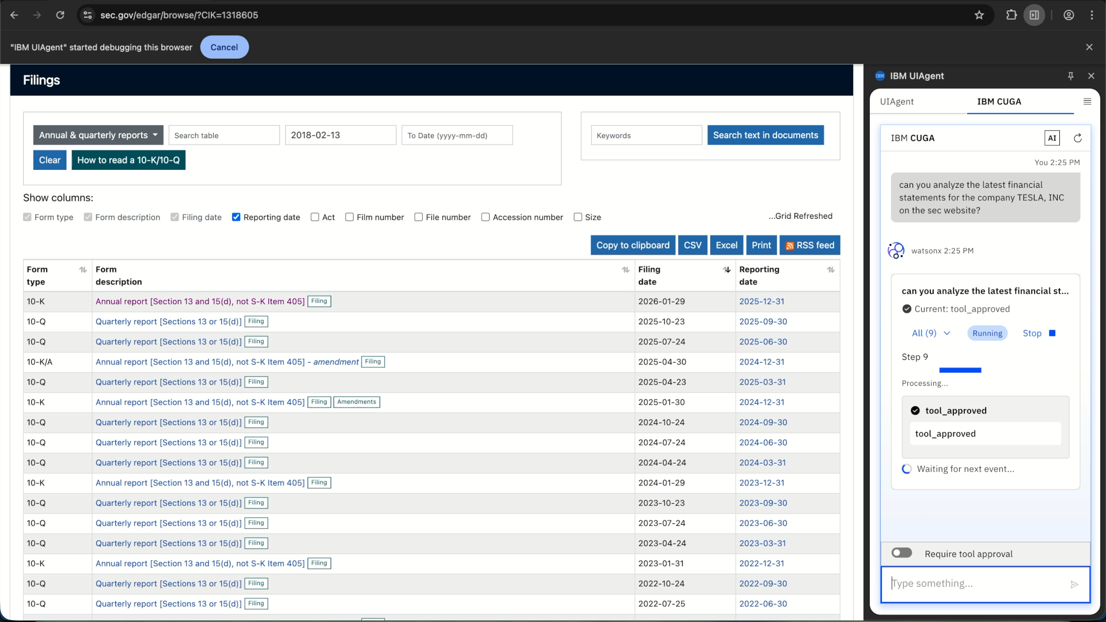Open the 2026-01-29 10-K annual report link
This screenshot has height=622, width=1106.
pos(200,302)
